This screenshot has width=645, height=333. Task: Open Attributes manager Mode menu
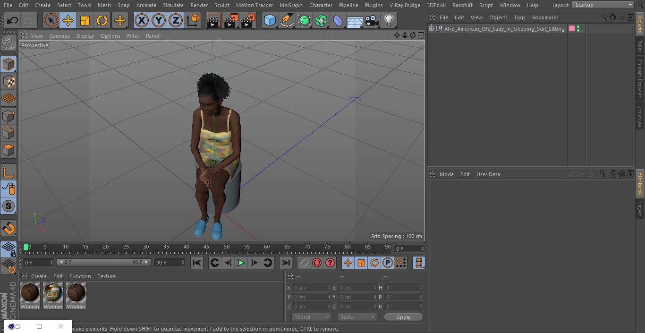[x=446, y=174]
